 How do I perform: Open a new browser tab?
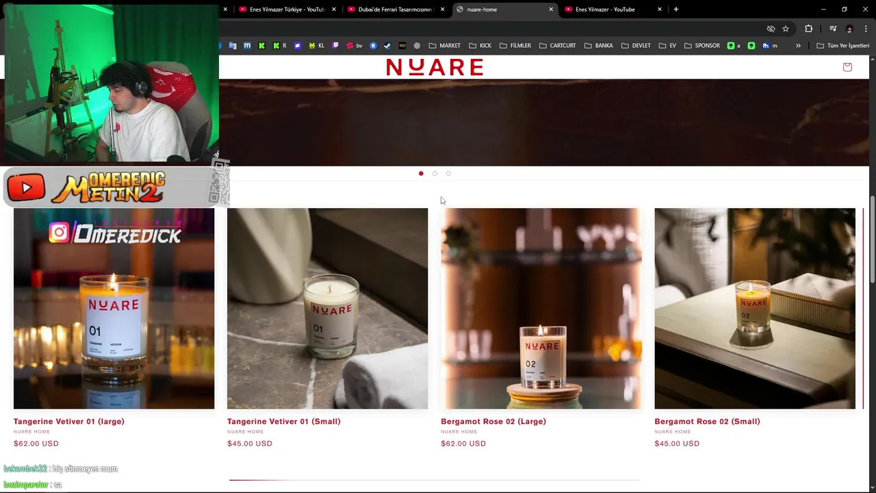[676, 9]
